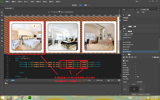Viewport: 160px width, 100px height.
Task: Select the head tag in tag selector
Action: (x=7, y=80)
